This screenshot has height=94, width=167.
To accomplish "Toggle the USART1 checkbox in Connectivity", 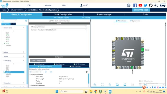I will tap(4, 72).
